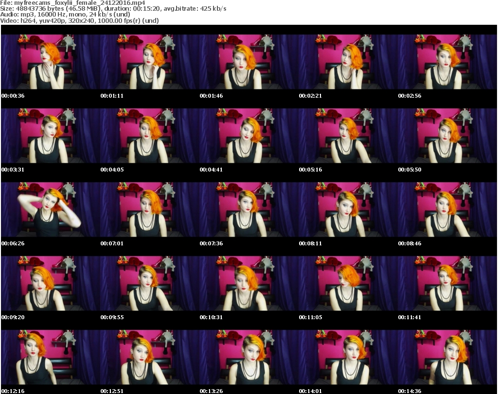
Task: Select the thumbnail timestamped 00:01:46
Action: (249, 62)
